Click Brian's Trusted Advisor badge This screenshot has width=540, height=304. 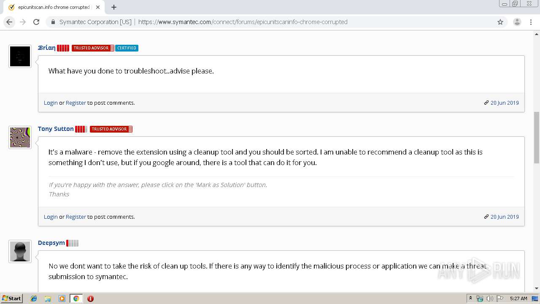(93, 48)
